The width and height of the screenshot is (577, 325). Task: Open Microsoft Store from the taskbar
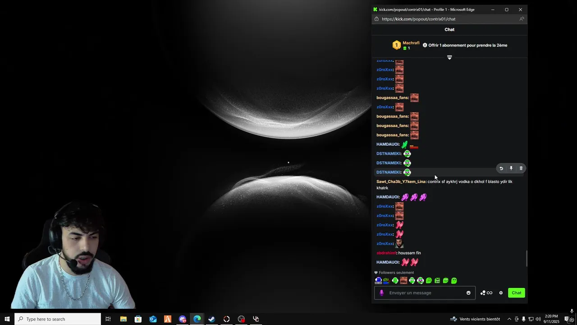click(138, 319)
